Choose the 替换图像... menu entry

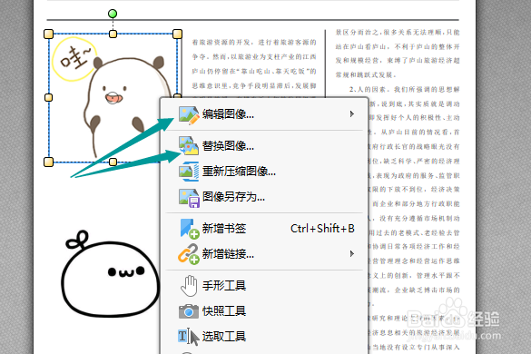coord(264,145)
